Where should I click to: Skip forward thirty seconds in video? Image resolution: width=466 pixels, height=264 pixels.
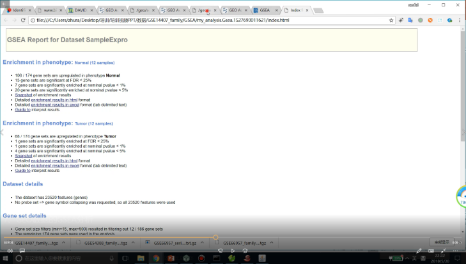click(x=245, y=251)
